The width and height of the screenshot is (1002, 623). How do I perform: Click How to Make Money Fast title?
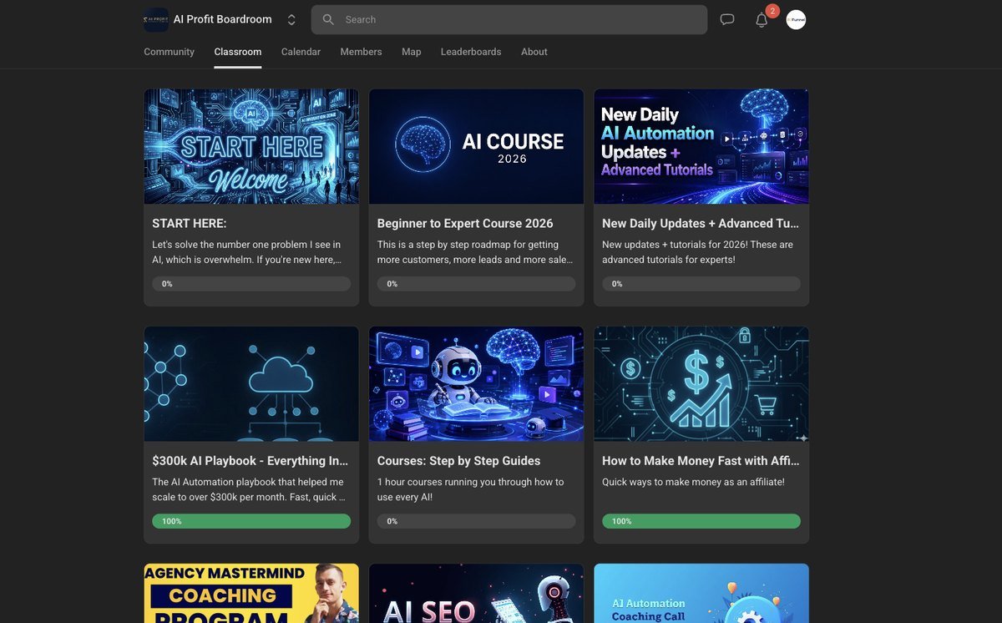[x=701, y=460]
